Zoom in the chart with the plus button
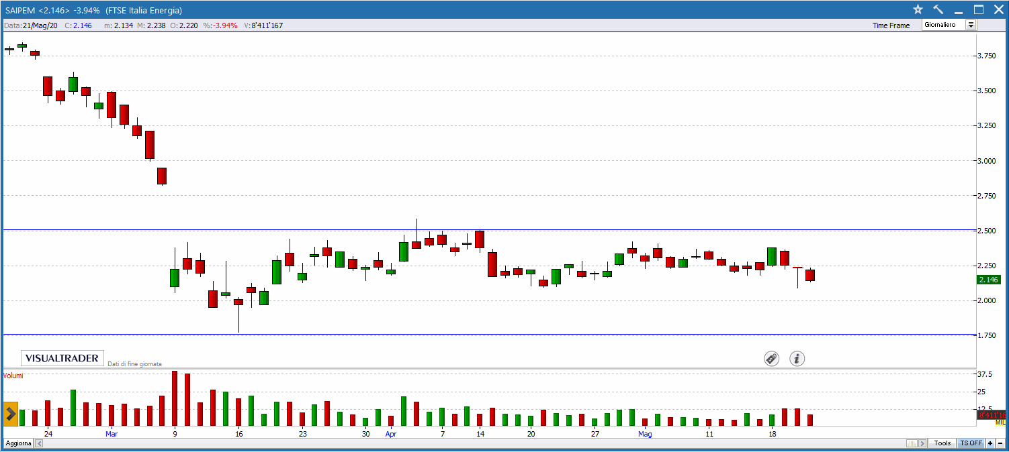 pos(990,443)
